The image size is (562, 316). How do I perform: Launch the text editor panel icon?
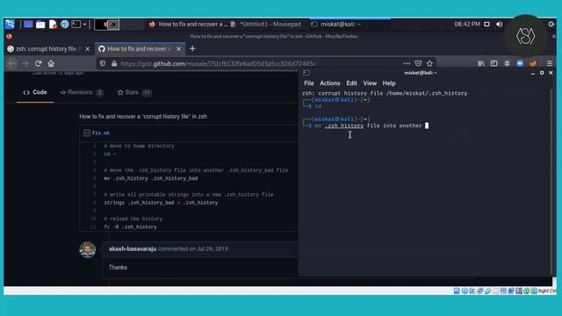(53, 24)
